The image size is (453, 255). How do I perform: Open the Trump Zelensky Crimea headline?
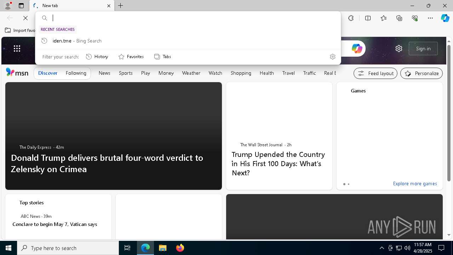click(107, 163)
